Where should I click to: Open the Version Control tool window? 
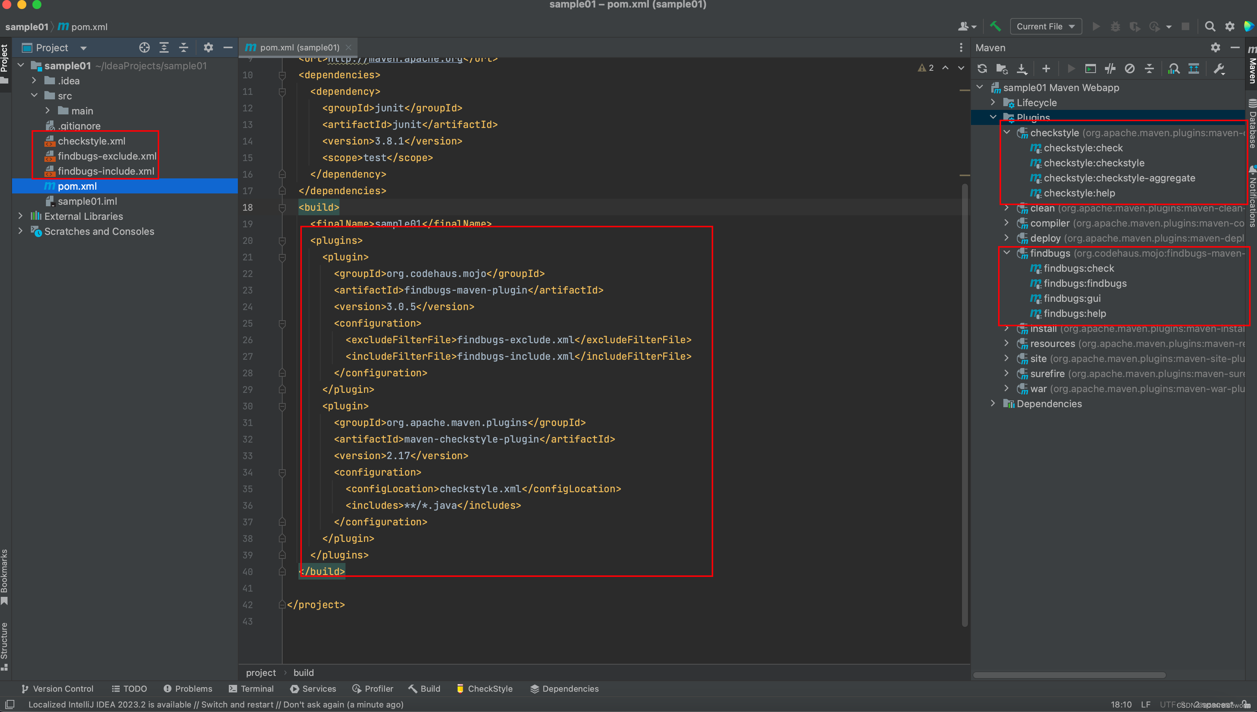pyautogui.click(x=57, y=689)
